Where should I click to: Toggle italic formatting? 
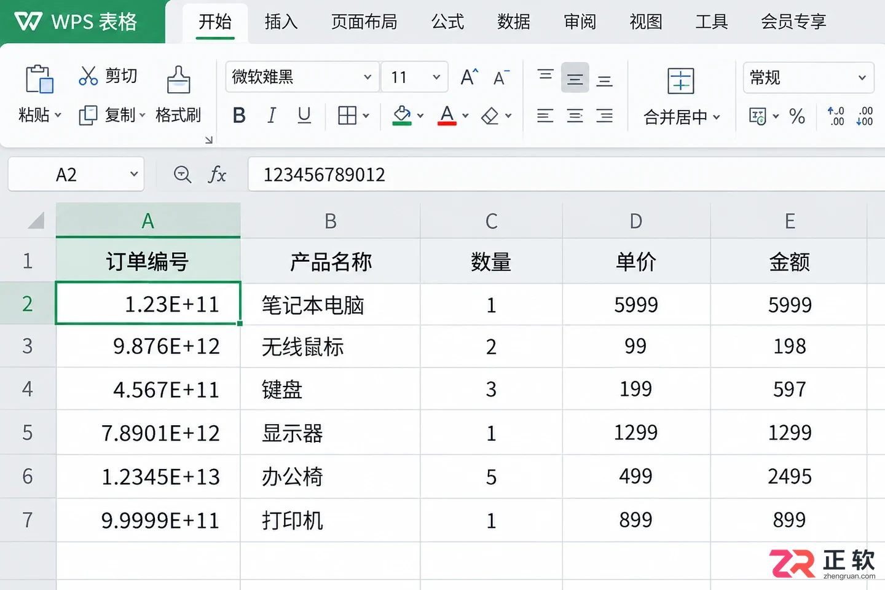272,115
